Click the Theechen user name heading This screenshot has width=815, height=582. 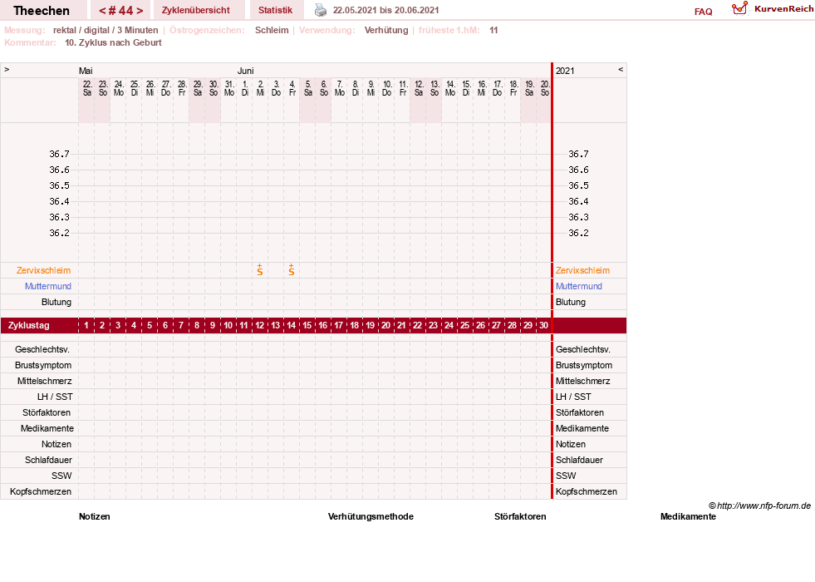point(42,11)
